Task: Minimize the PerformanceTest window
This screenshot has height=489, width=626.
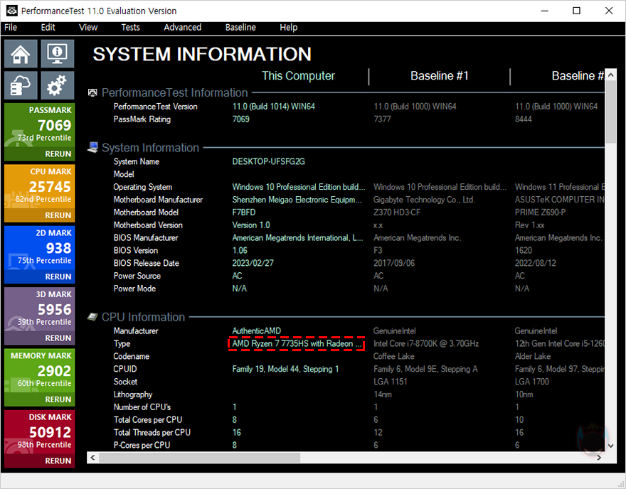Action: tap(545, 11)
